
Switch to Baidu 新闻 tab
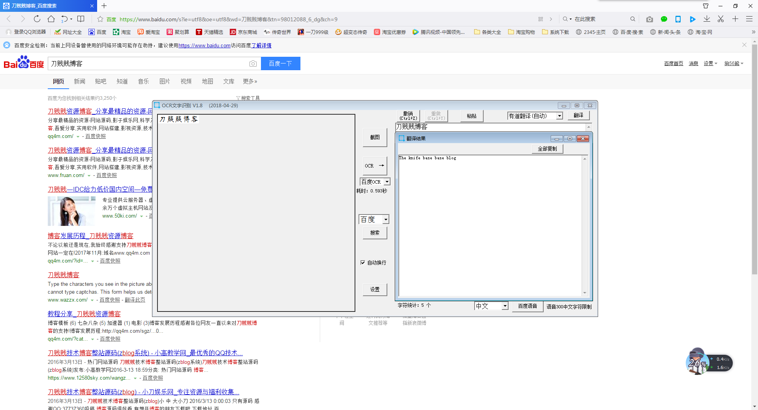(79, 81)
